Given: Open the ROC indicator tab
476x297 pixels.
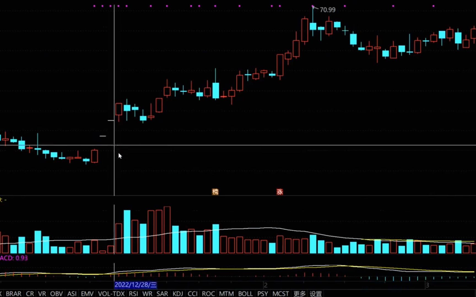Looking at the screenshot, I should coord(208,294).
